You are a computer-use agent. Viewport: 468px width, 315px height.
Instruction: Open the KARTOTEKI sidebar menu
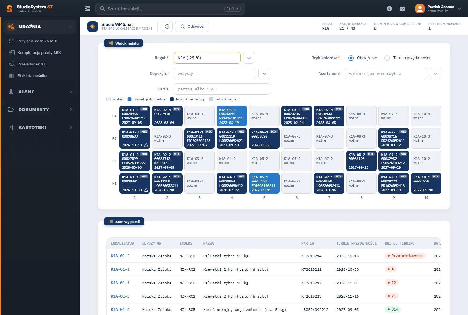coord(40,128)
